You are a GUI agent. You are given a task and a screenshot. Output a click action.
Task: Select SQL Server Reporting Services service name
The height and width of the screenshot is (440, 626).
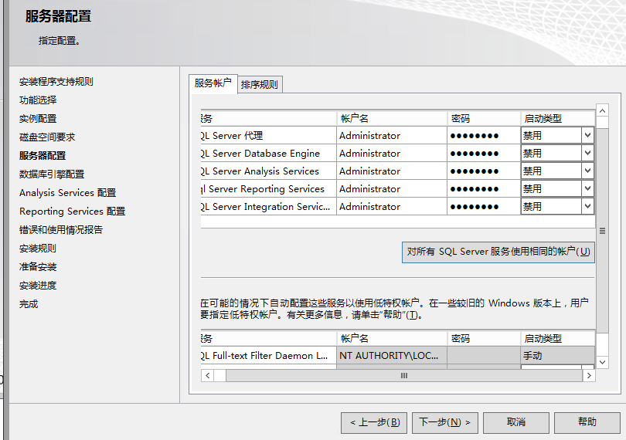269,188
